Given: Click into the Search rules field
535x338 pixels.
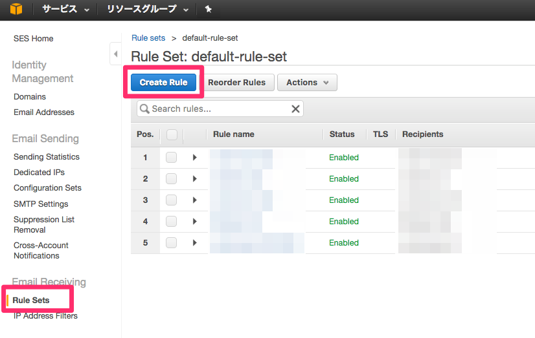Looking at the screenshot, I should click(220, 109).
